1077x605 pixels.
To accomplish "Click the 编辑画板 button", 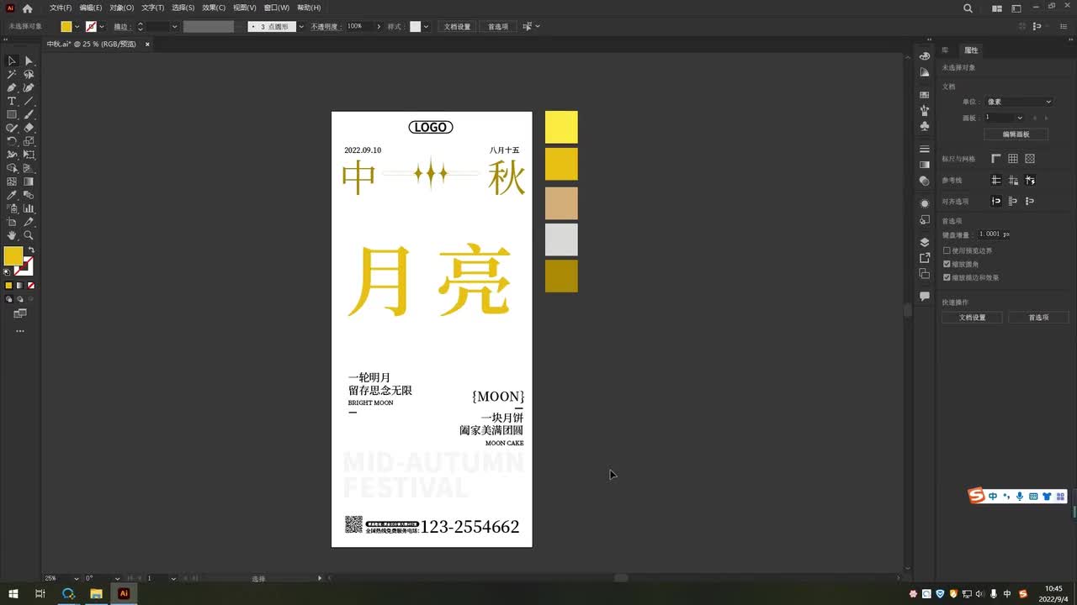I will click(1016, 134).
